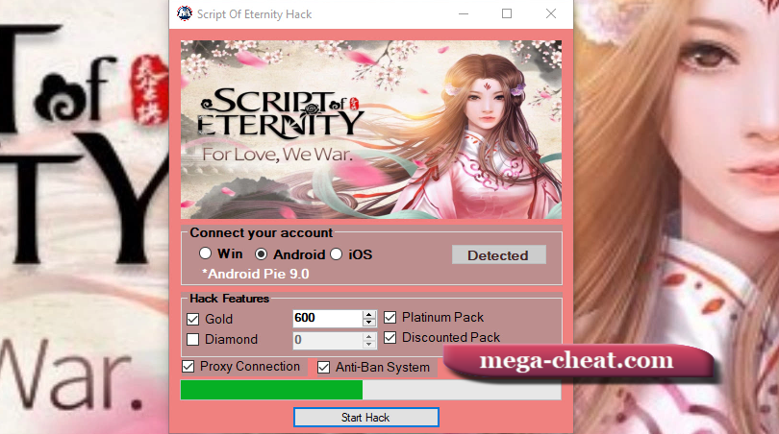Click the 'Connect your account' group label
This screenshot has width=779, height=434.
point(261,232)
